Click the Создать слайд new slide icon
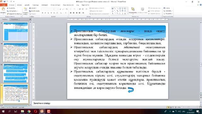This screenshot has height=114, width=202. 26,9
